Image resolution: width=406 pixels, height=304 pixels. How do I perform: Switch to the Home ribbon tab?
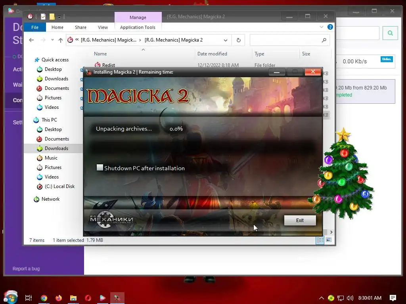click(57, 27)
